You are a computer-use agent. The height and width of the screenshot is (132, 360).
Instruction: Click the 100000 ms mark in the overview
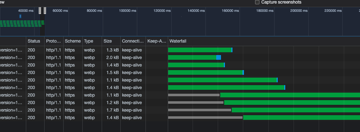coord(128,10)
